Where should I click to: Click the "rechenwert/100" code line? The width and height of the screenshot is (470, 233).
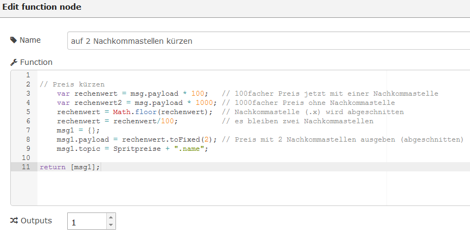click(117, 121)
